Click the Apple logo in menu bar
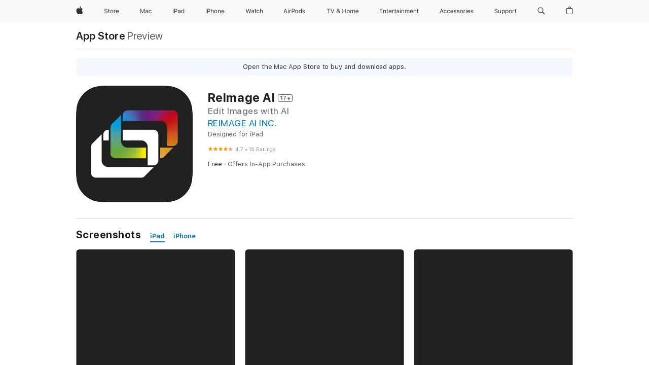This screenshot has height=365, width=649. click(x=79, y=11)
